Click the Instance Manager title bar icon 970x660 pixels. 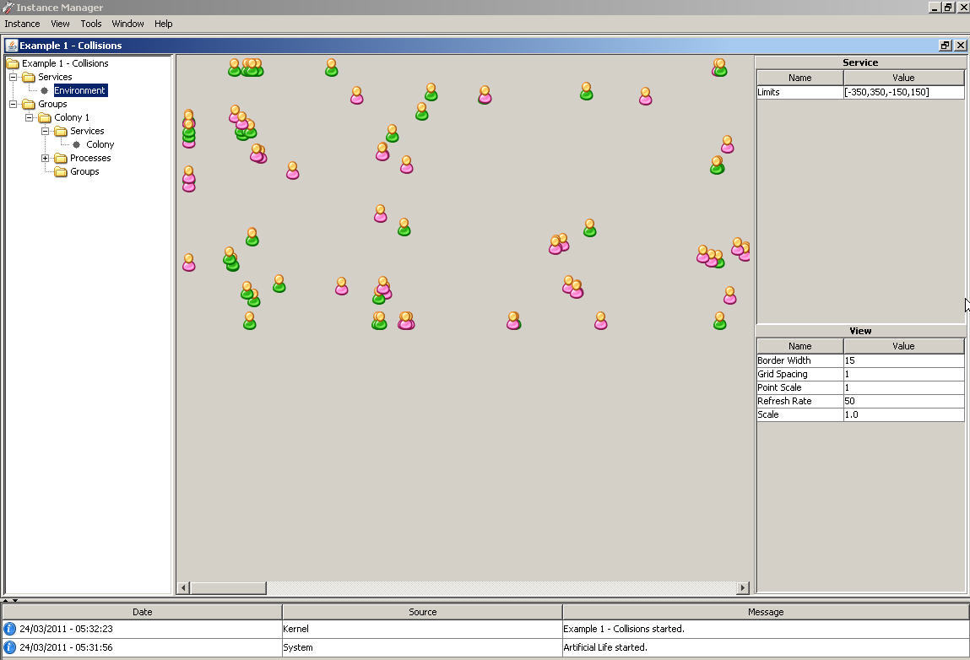[x=8, y=8]
